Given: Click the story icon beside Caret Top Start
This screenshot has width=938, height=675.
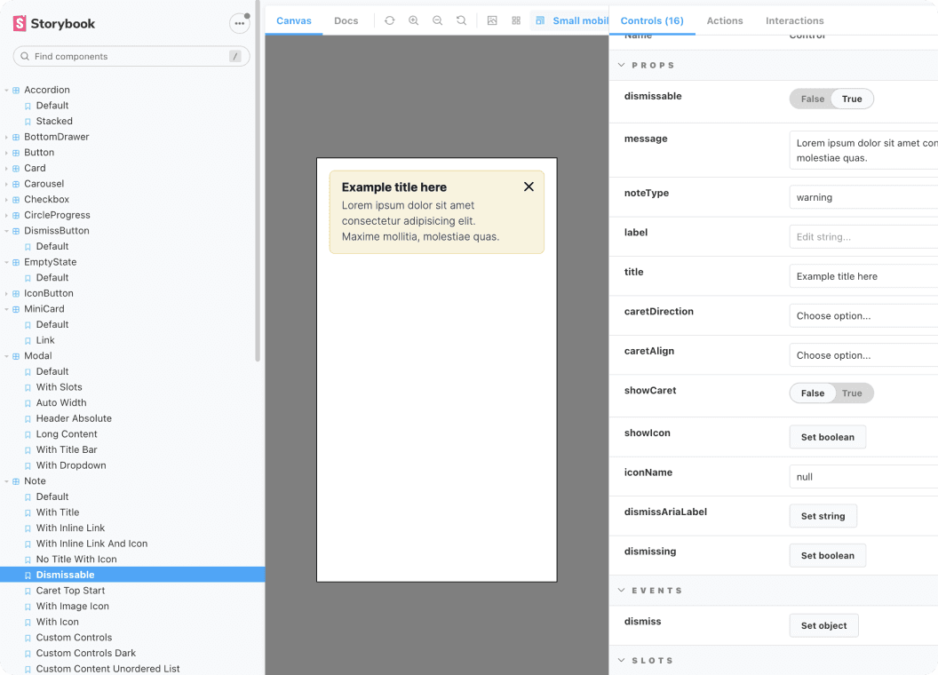Looking at the screenshot, I should click(x=28, y=592).
